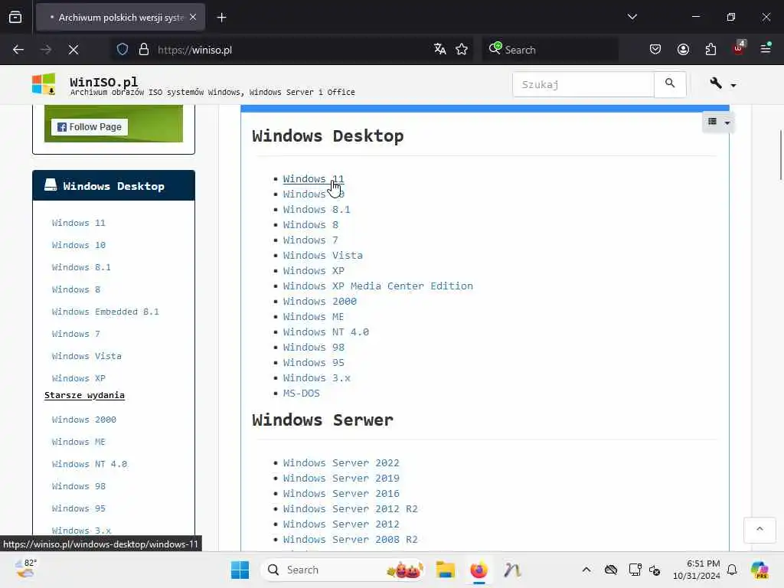
Task: Translate this page icon in address bar
Action: click(440, 49)
